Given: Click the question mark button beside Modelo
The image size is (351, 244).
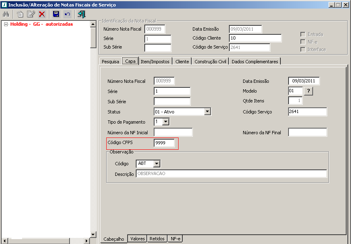Looking at the screenshot, I should coord(309,91).
